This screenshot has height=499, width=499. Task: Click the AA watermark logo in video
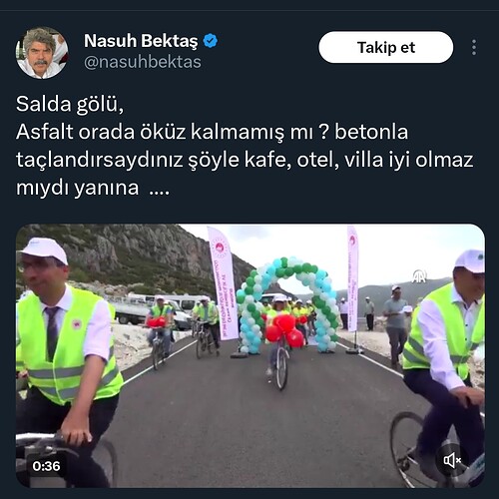pos(419,276)
